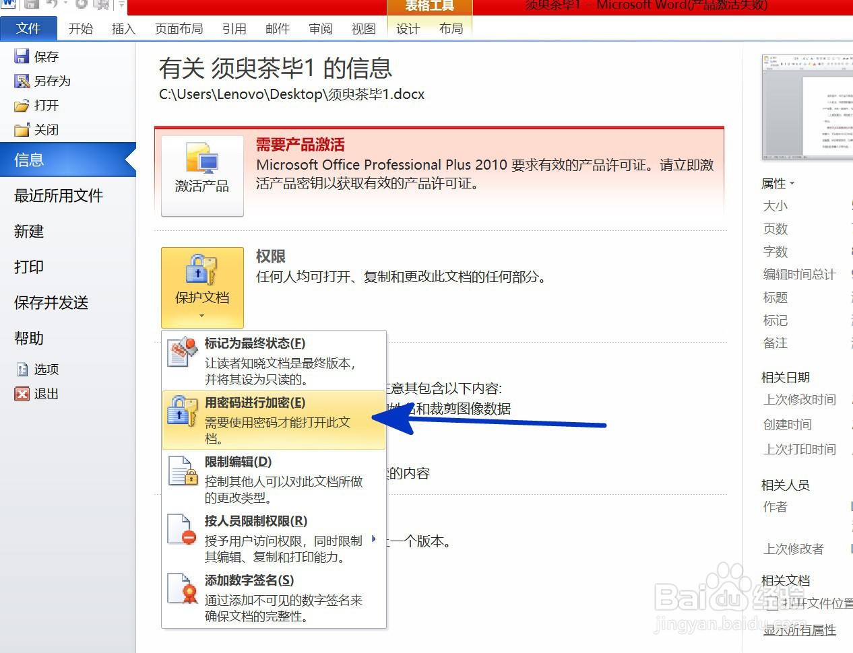853x653 pixels.
Task: Click the 上次修改者 property label
Action: 794,549
